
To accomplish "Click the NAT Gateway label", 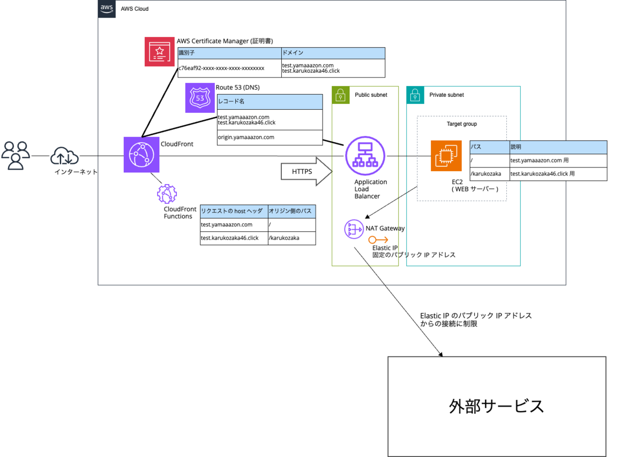I will point(385,229).
